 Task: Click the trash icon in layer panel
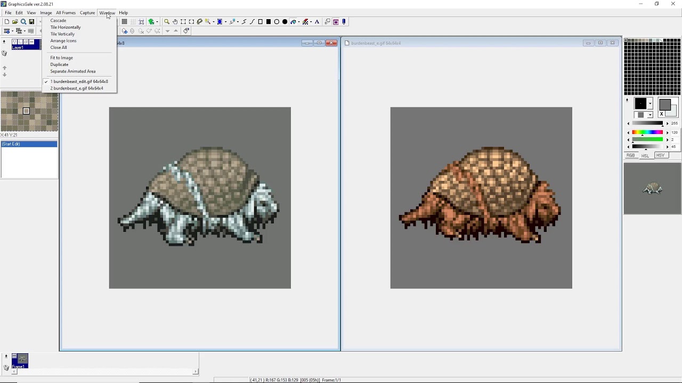tap(4, 53)
